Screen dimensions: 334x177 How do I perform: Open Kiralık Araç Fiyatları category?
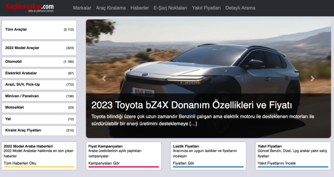(39, 130)
